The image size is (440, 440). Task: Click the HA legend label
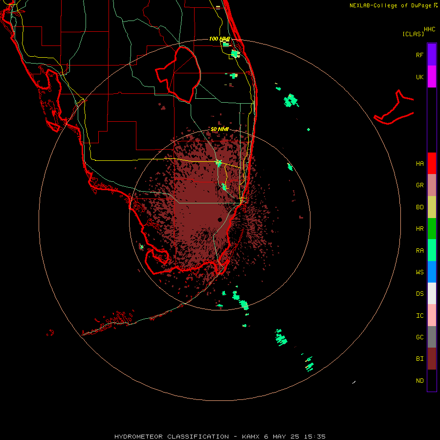click(419, 164)
